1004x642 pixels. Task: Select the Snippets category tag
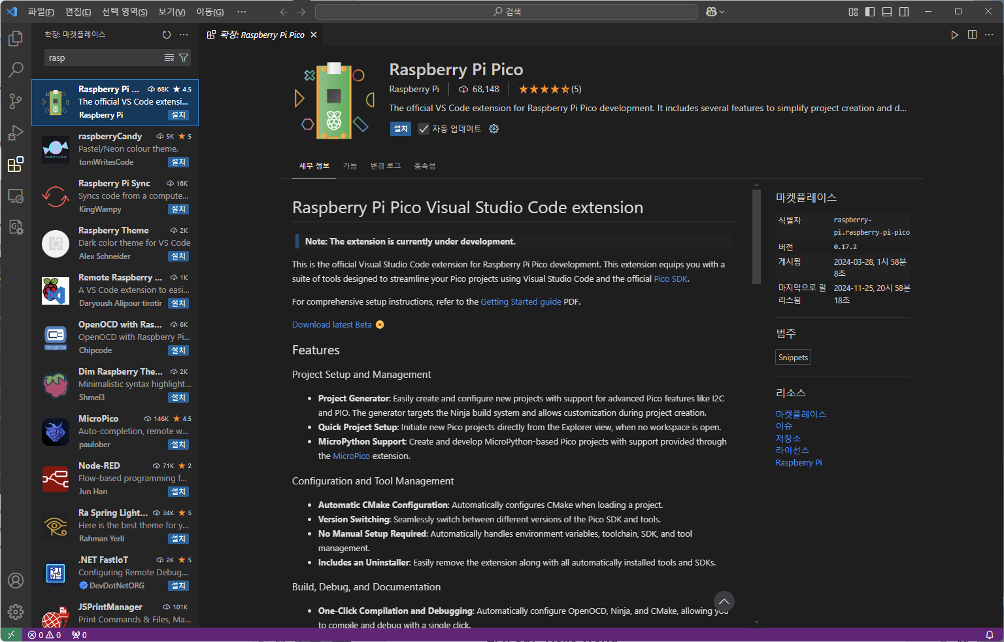(x=794, y=358)
